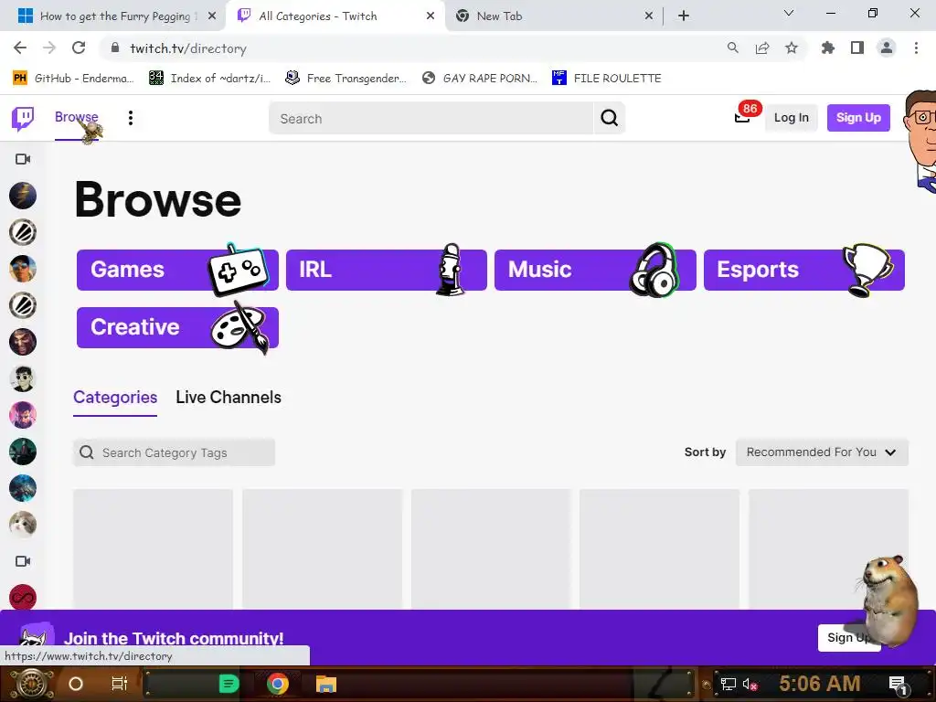The image size is (936, 702).
Task: Open the FILE ROULETTE bookmark
Action: [607, 79]
